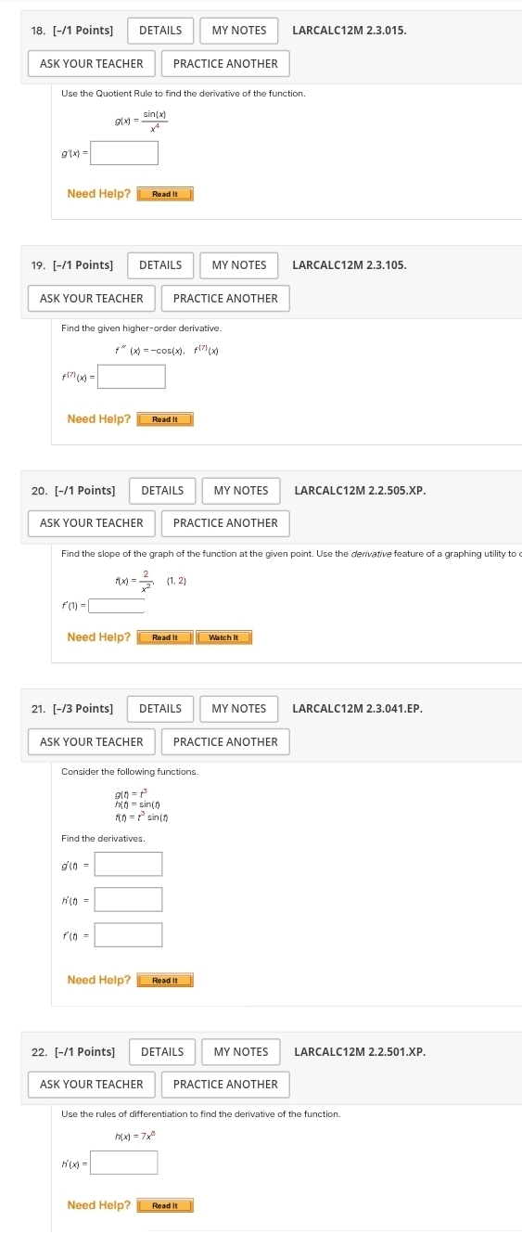Open MY NOTES for question 18
Screen dimensions: 522x1247
(239, 31)
